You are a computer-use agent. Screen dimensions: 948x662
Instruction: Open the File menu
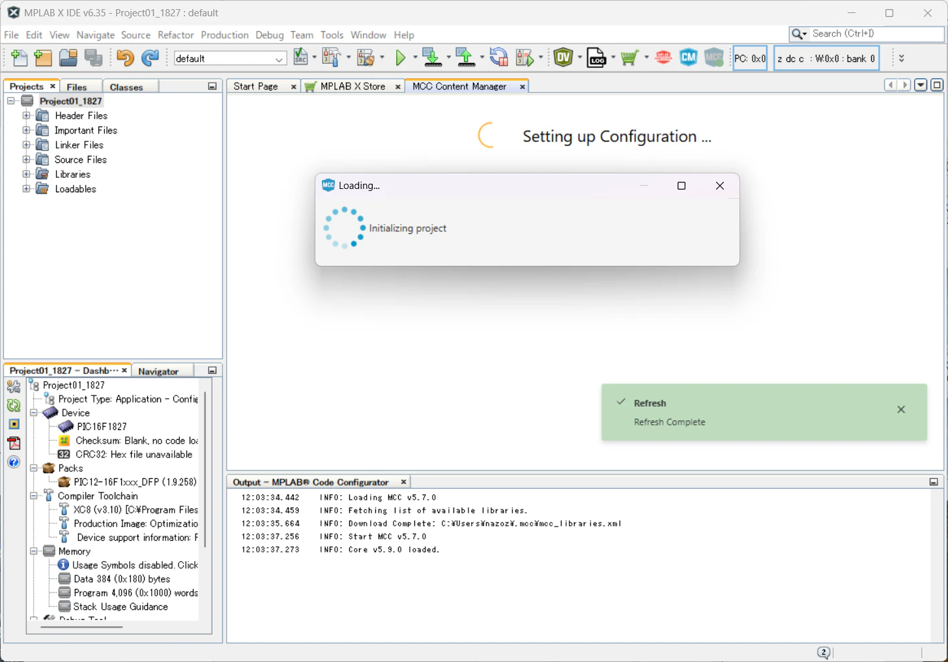tap(12, 35)
